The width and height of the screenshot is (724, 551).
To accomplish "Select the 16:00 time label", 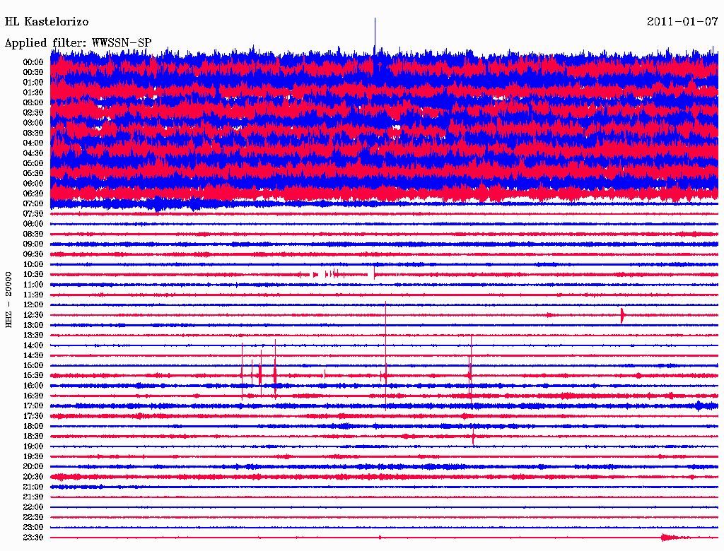I will point(33,386).
